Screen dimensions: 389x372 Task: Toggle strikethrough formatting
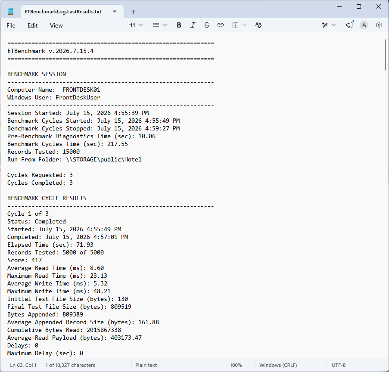click(x=207, y=25)
